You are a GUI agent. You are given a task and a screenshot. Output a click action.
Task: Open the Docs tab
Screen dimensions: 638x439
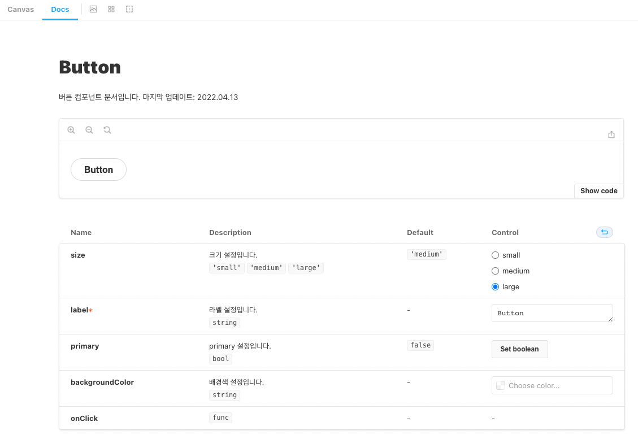pyautogui.click(x=60, y=10)
